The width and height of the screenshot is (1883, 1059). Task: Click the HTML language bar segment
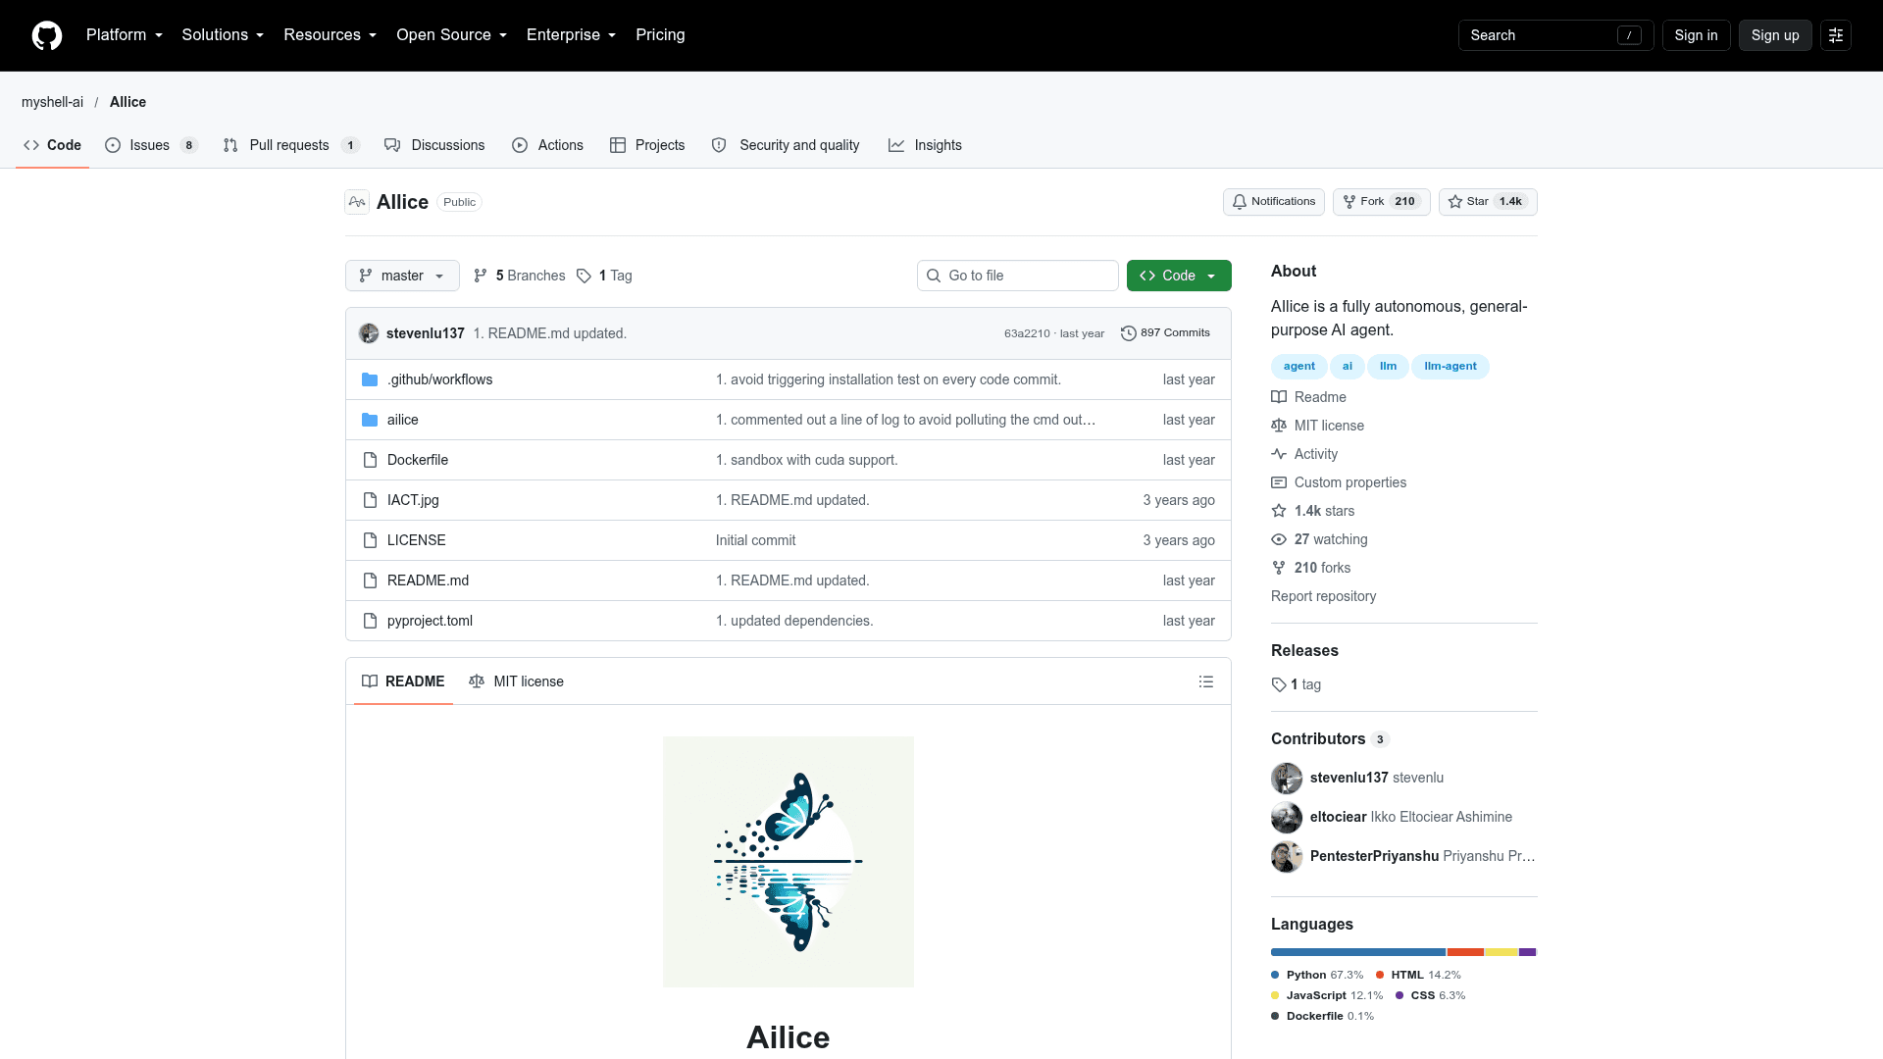pyautogui.click(x=1465, y=952)
